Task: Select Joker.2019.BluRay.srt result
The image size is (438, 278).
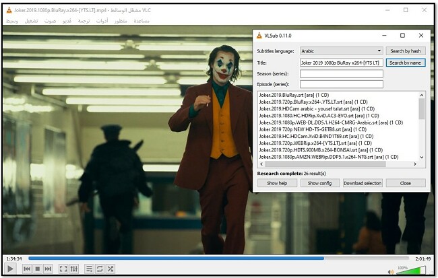Action: [x=294, y=95]
